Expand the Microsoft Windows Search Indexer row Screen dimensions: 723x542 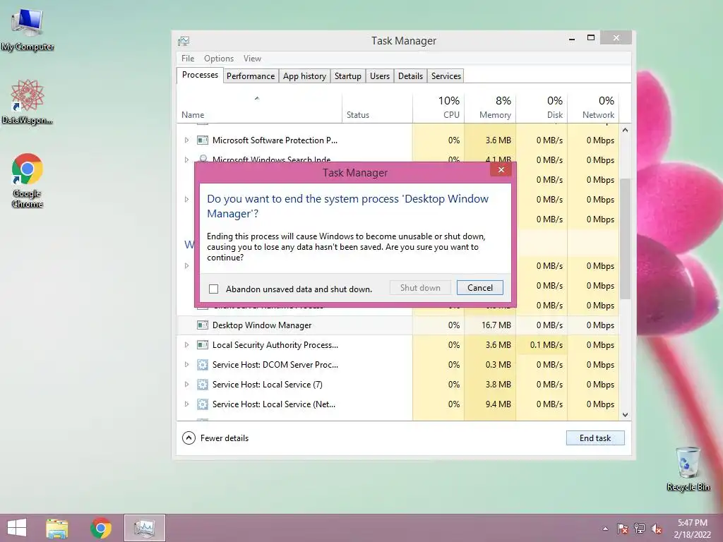coord(186,159)
